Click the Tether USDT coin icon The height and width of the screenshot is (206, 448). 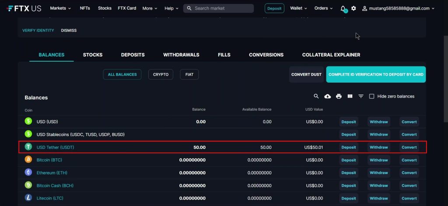coord(28,147)
